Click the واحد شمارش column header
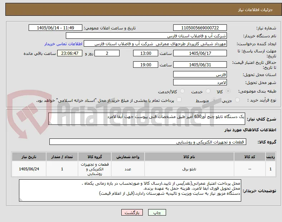Screen dimensions: 282x222 (128, 157)
